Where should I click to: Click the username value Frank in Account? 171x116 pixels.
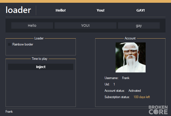[x=126, y=78]
